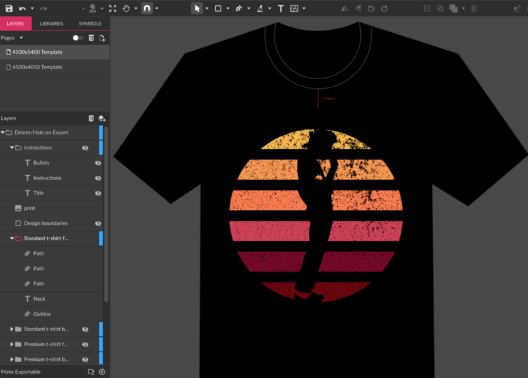
Task: Delete the selected layer with the Layers trash icon
Action: (91, 118)
